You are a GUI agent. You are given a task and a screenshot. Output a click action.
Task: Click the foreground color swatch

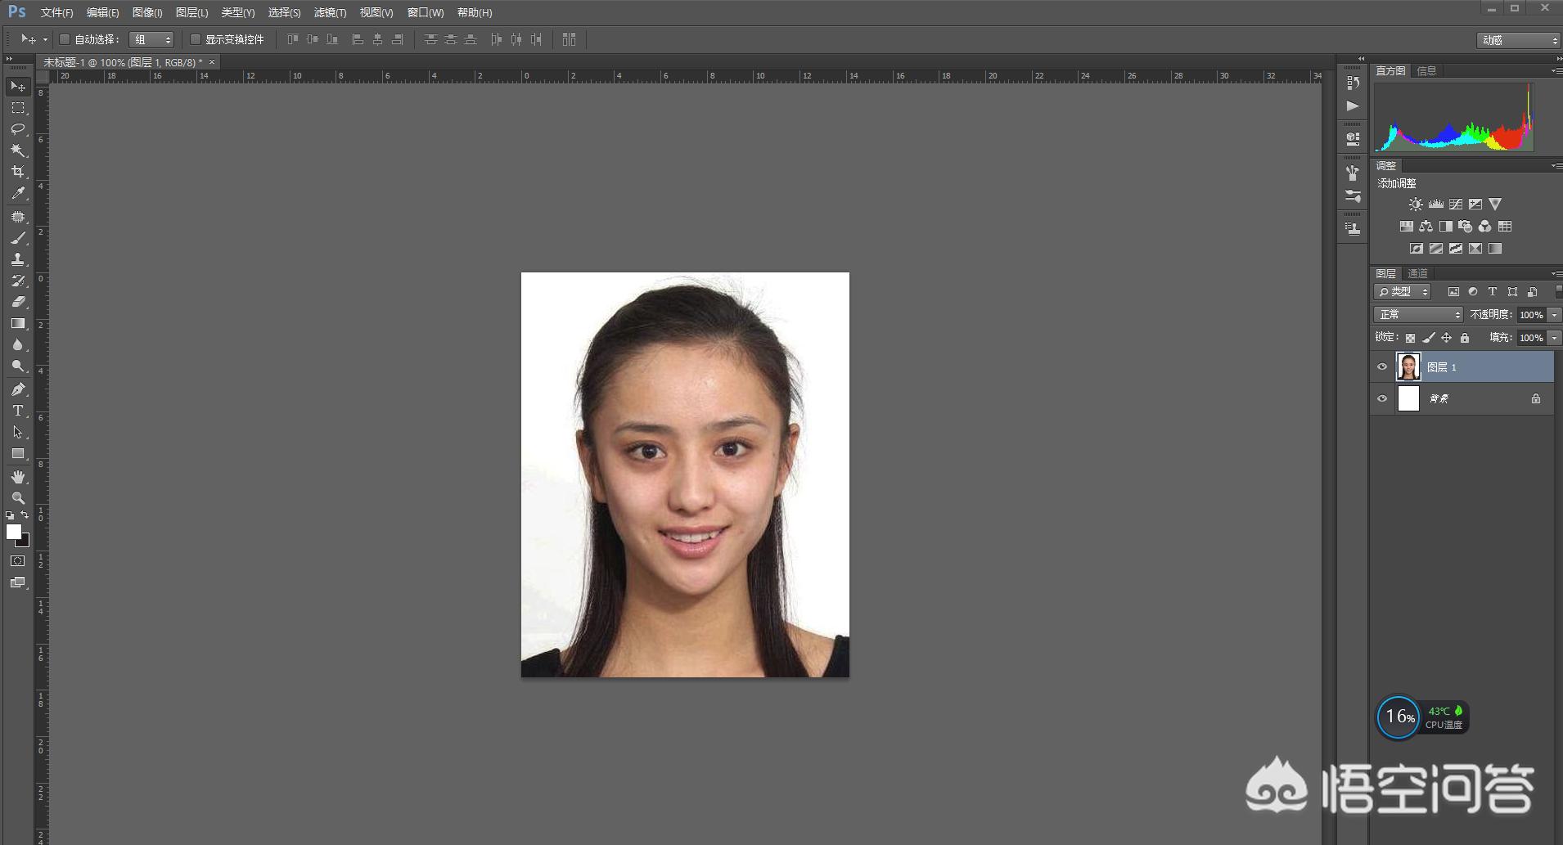pyautogui.click(x=13, y=532)
